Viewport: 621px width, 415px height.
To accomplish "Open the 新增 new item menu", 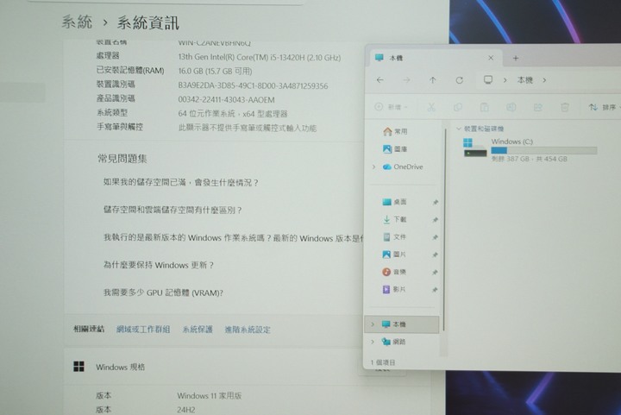I will pyautogui.click(x=391, y=107).
